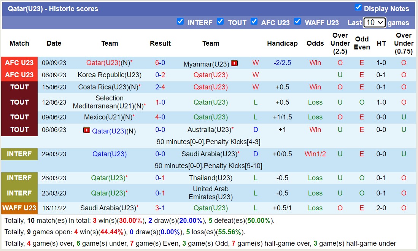
Task: Click the 2-4 result against Costa Rica
Action: 160,87
